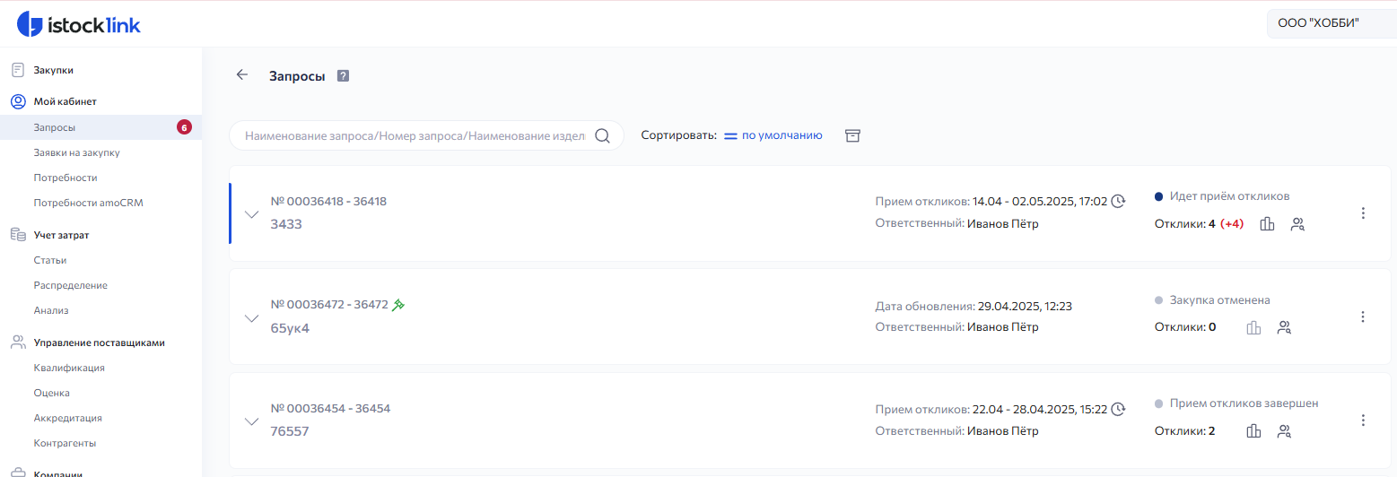Open Контрагенты in the sidebar
The height and width of the screenshot is (477, 1397).
click(x=65, y=443)
